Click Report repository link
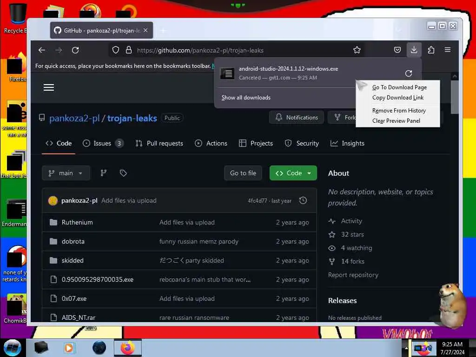The image size is (476, 357). click(x=353, y=275)
